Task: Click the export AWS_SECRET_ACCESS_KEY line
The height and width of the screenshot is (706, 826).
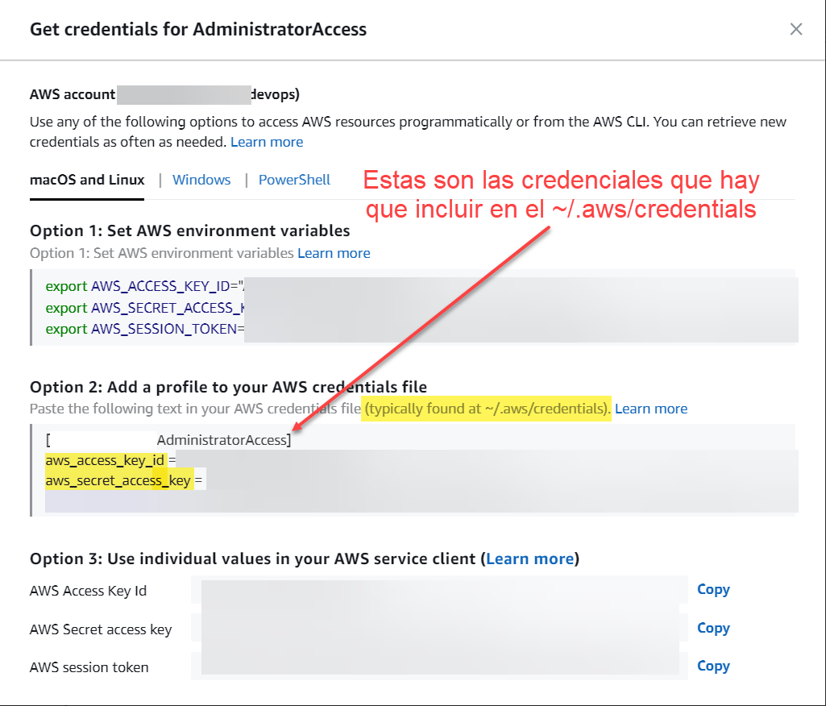Action: pos(145,308)
